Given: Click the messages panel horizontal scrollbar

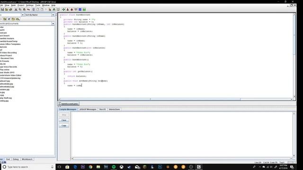Looking at the screenshot, I should 182,159.
